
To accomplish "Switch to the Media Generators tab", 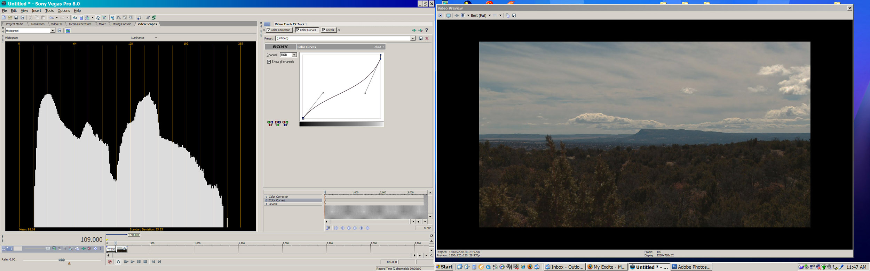I will (x=80, y=24).
